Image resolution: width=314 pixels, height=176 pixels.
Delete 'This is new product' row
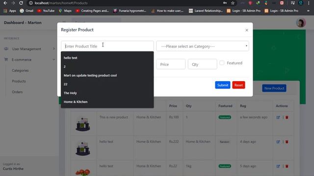point(287,117)
